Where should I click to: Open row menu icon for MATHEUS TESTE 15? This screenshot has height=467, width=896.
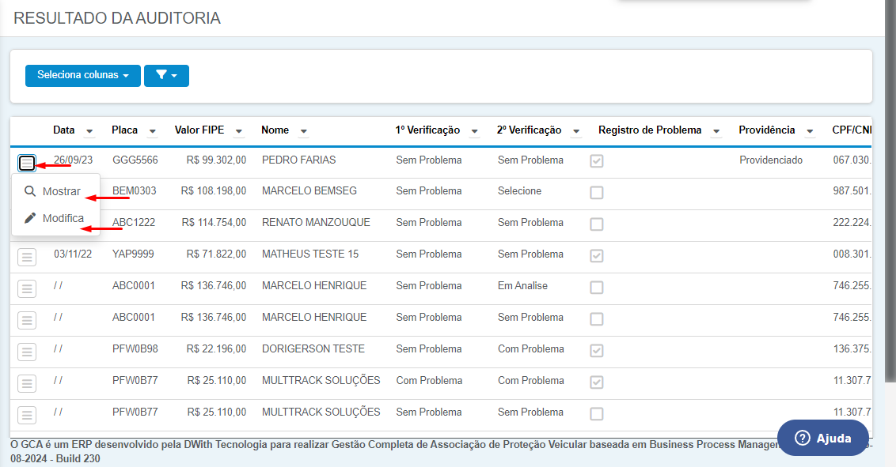27,257
